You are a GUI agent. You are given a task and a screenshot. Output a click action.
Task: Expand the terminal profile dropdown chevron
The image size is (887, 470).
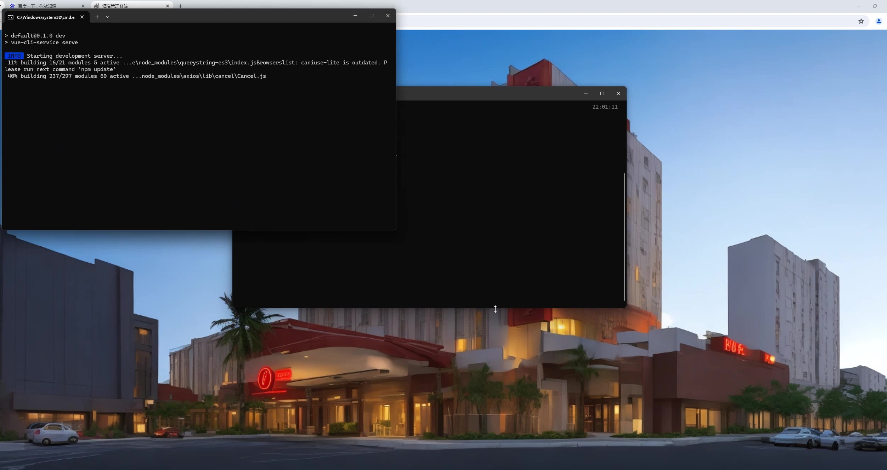(x=108, y=17)
